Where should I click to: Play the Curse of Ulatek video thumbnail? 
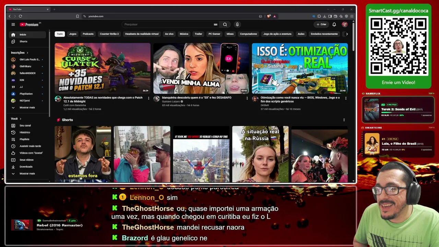103,68
